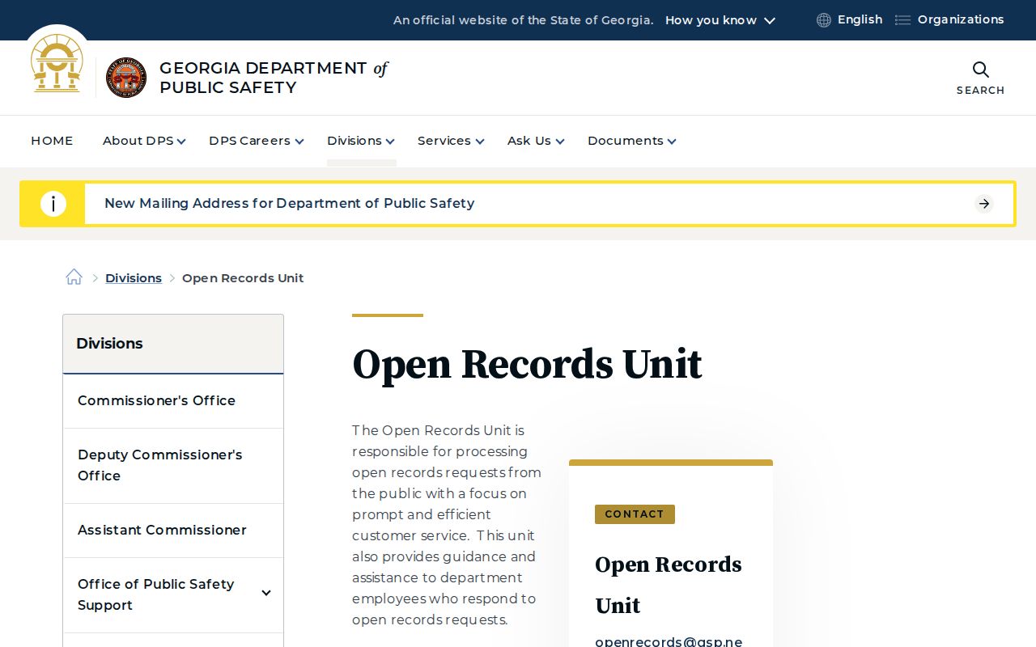The width and height of the screenshot is (1036, 647).
Task: Click the Georgia state gold arch logo
Action: 57,63
